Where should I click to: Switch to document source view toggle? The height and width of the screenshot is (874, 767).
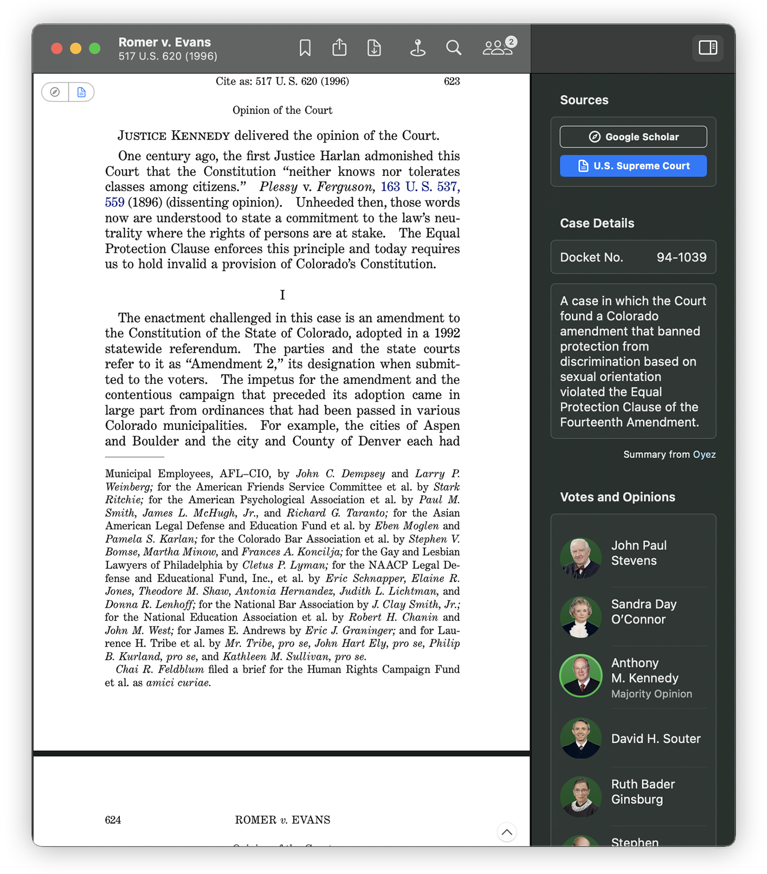tap(81, 92)
